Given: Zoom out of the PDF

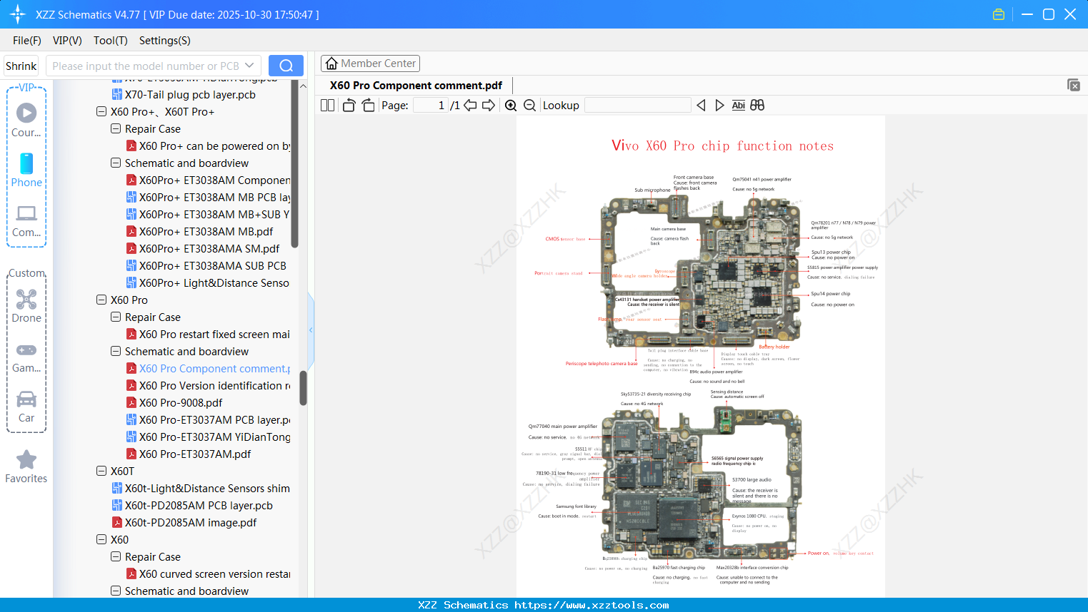Looking at the screenshot, I should [530, 106].
